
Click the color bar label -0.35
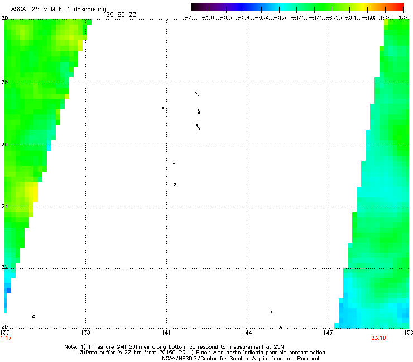pos(263,18)
